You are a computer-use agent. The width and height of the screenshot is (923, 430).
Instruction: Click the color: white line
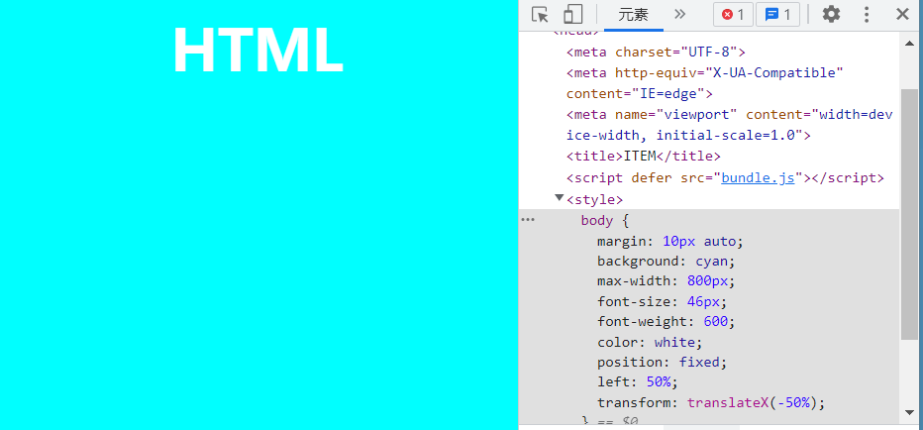pos(650,342)
